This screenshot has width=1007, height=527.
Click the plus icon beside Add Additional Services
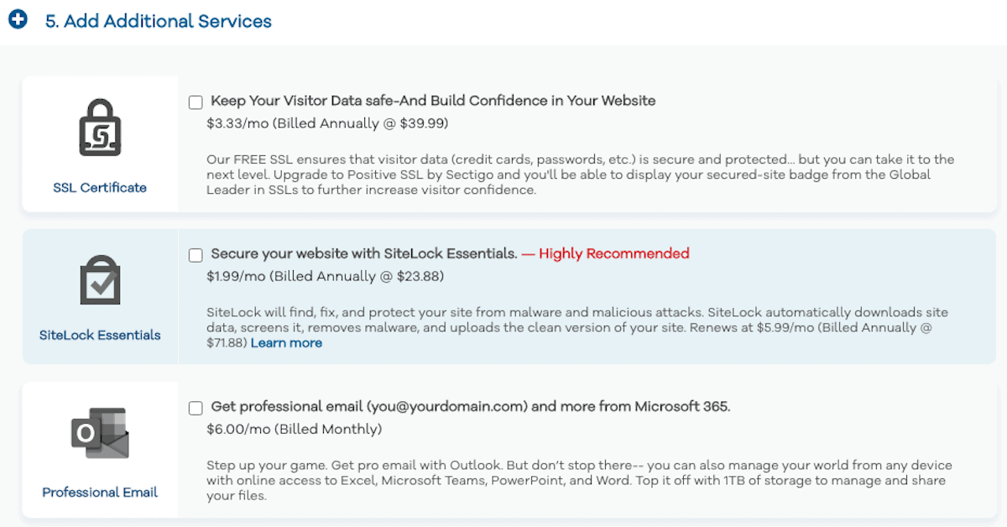18,20
